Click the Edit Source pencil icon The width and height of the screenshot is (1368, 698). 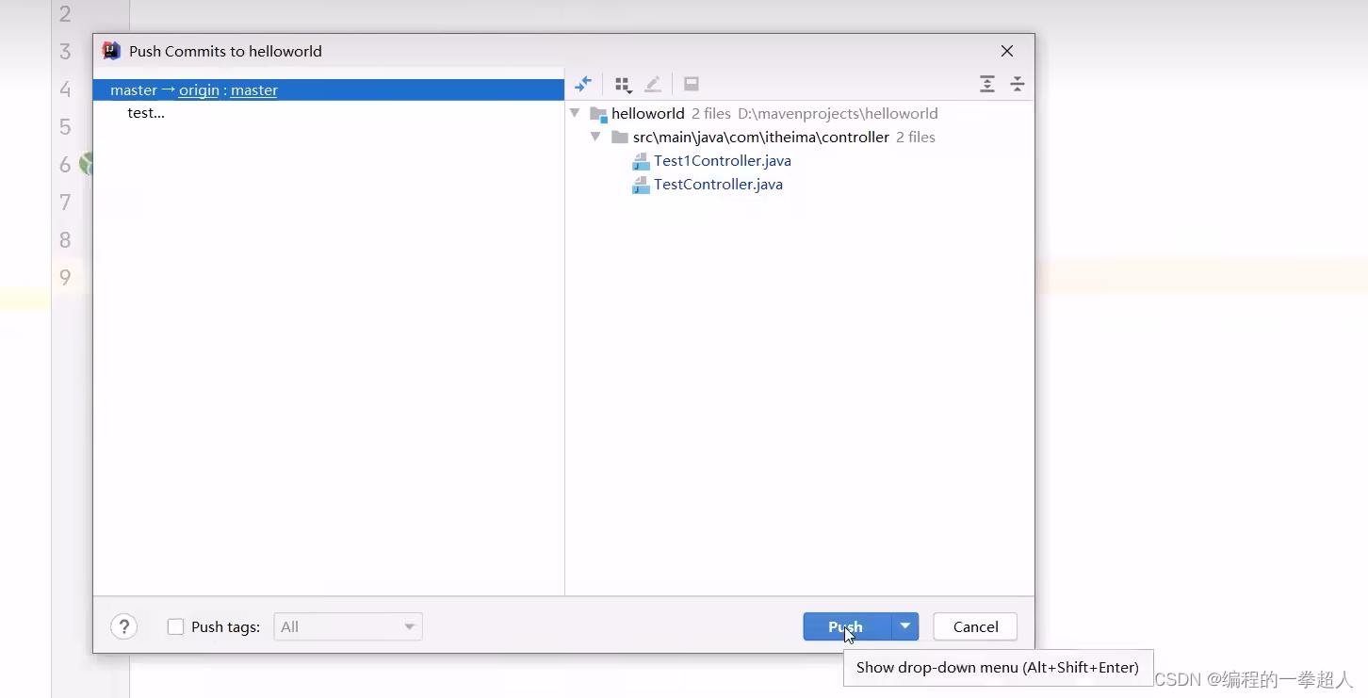click(653, 84)
